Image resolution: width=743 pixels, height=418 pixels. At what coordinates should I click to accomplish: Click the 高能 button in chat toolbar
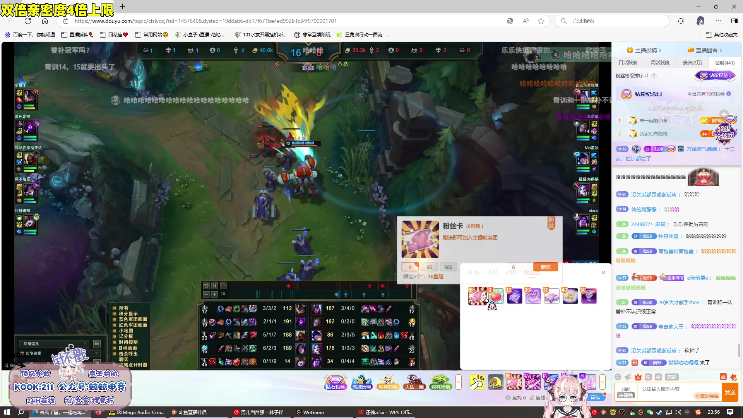671,377
